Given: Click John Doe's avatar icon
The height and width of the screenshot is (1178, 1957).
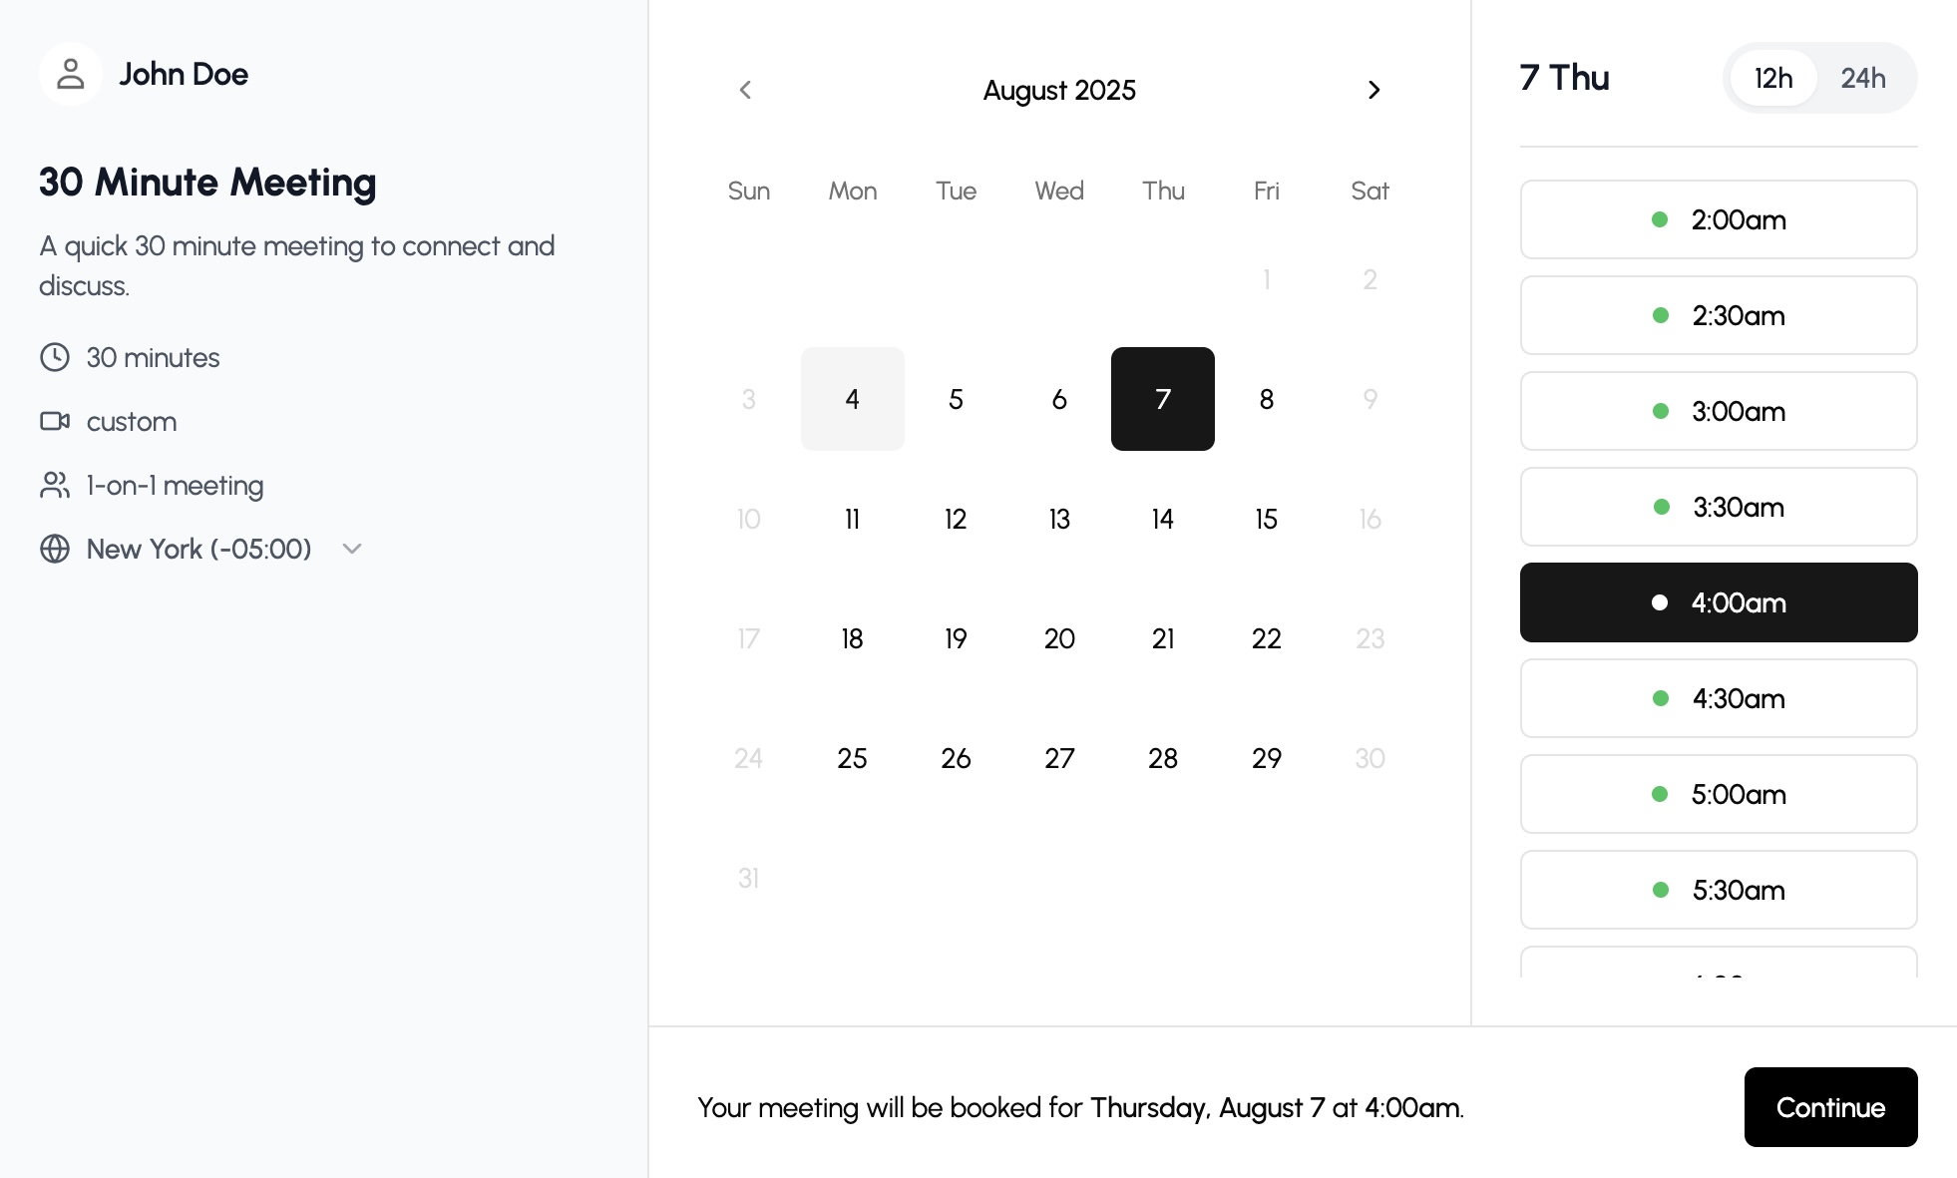Looking at the screenshot, I should pyautogui.click(x=70, y=74).
